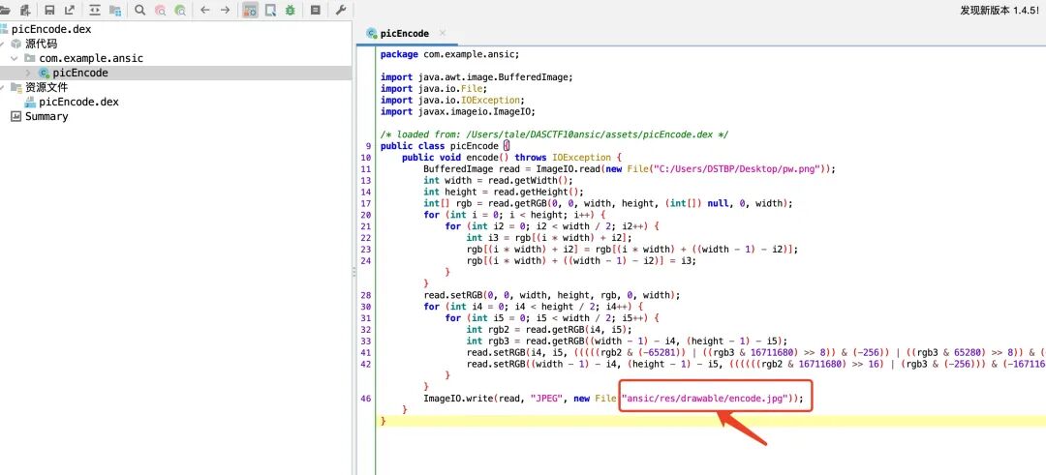Click the BufferedImage import line

click(477, 77)
